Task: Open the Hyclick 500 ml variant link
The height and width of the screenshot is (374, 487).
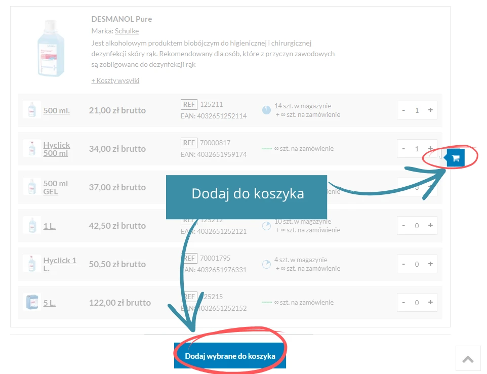Action: coord(57,149)
